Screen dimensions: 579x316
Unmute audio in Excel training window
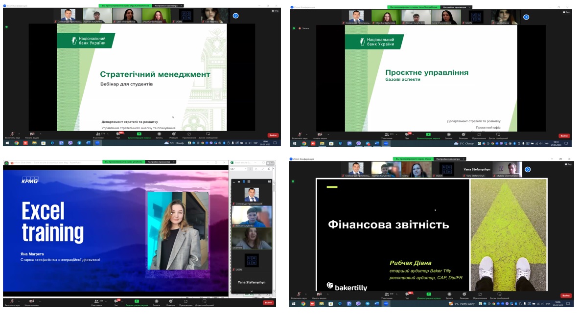click(x=12, y=302)
